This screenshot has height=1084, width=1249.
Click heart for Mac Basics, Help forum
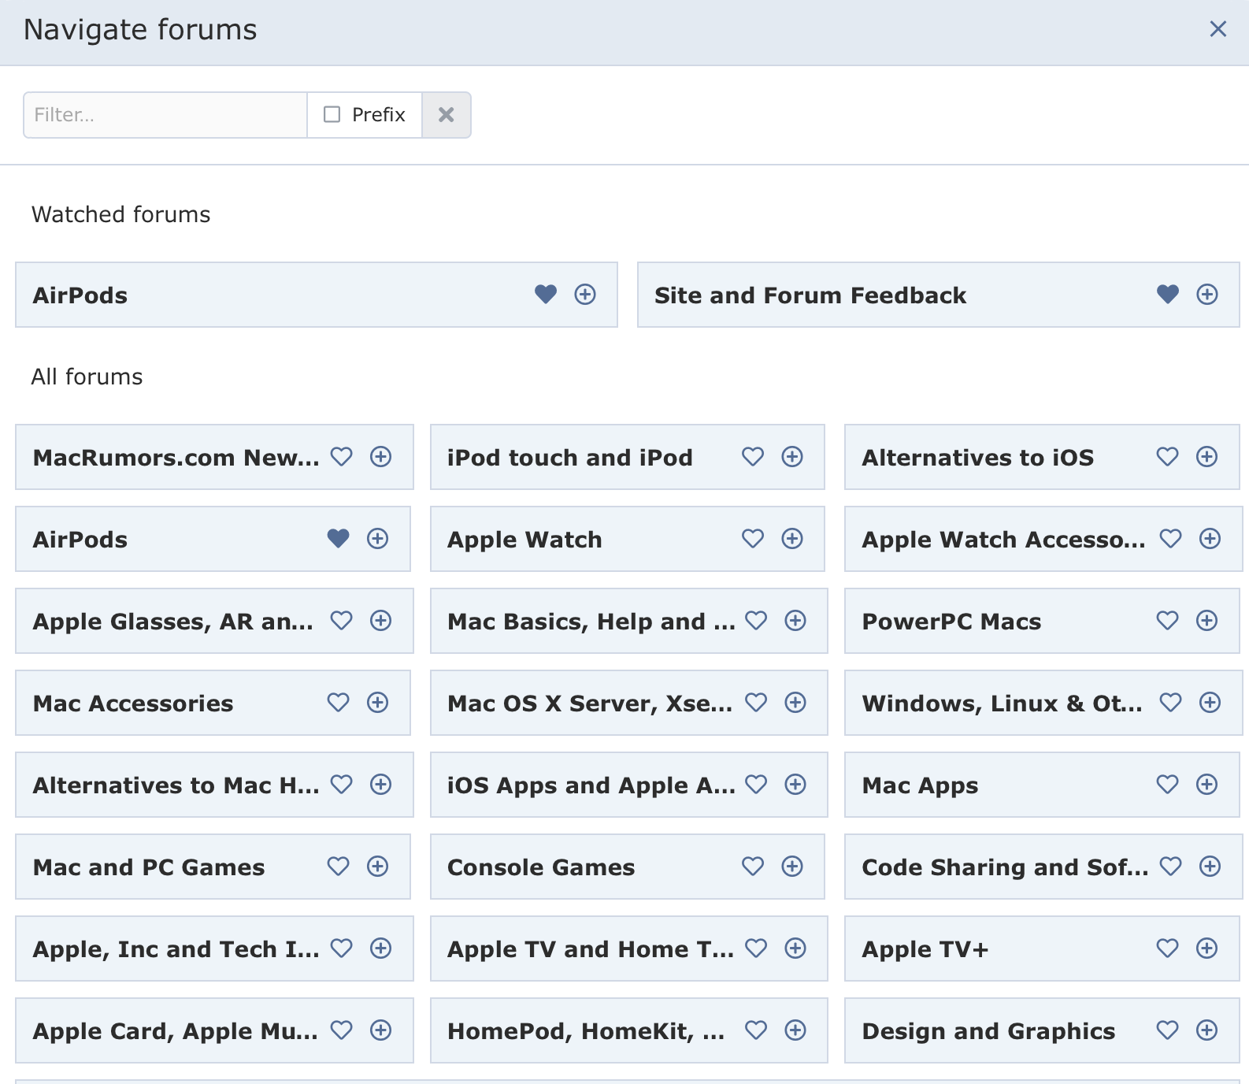tap(756, 621)
